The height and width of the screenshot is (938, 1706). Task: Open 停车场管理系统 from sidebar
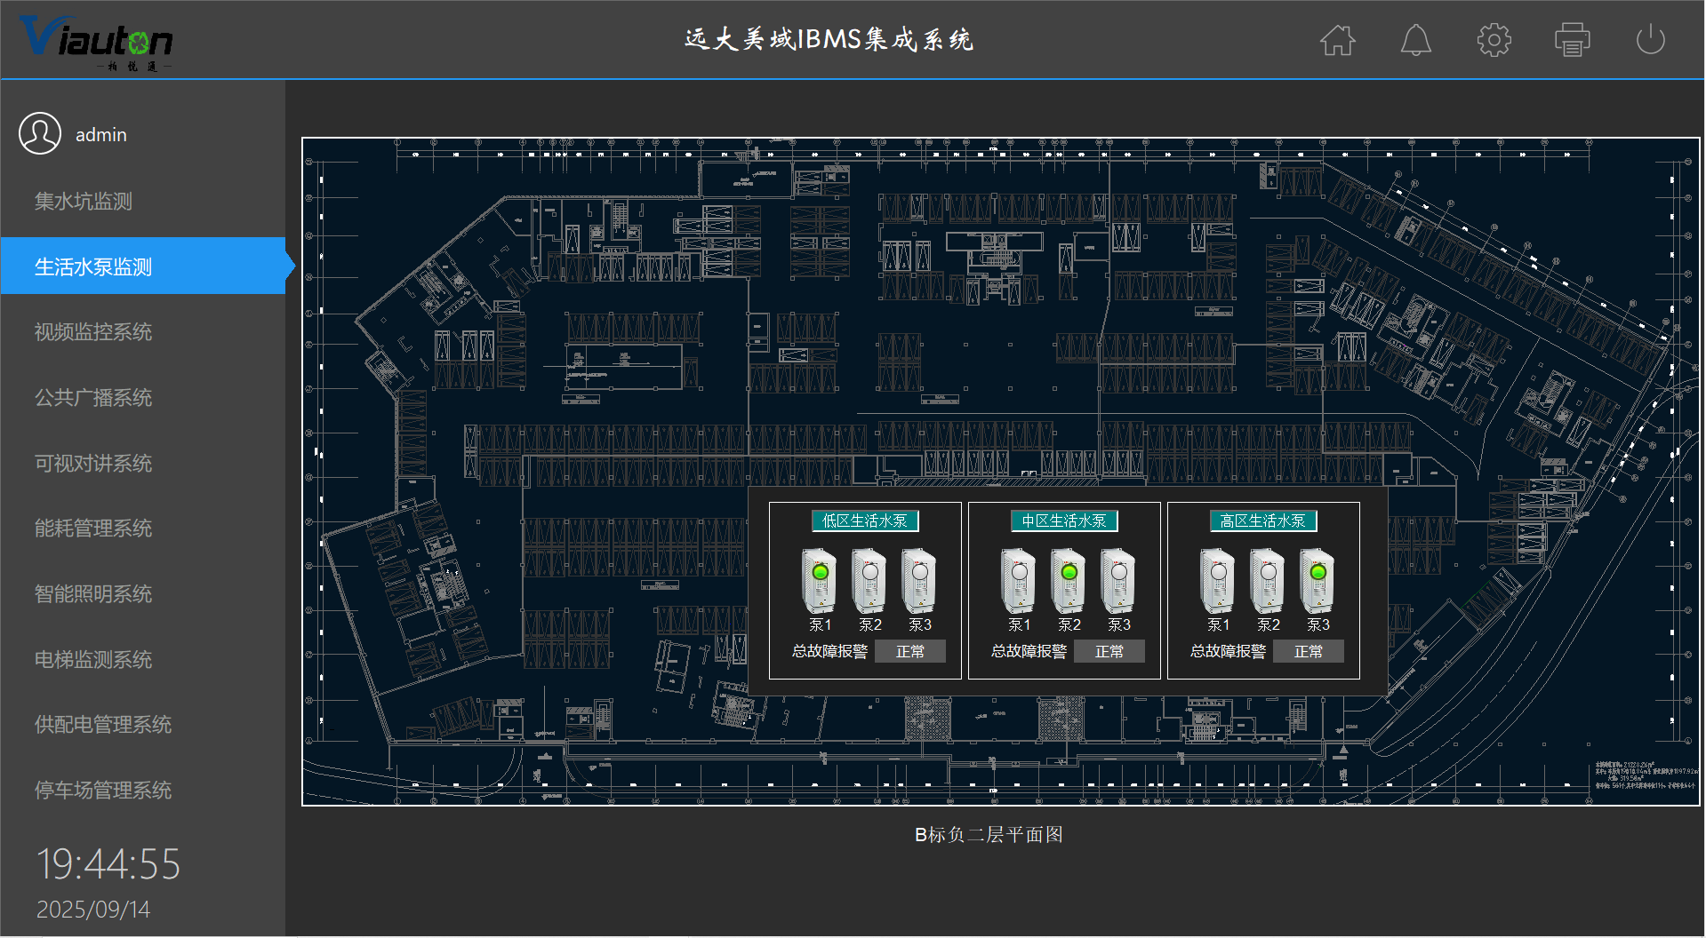(103, 790)
